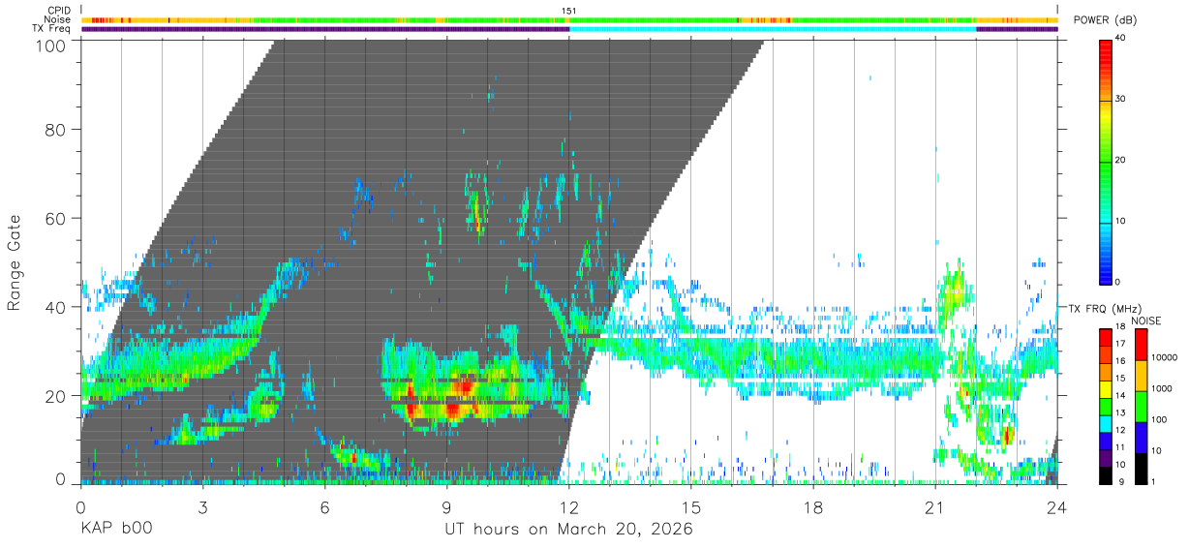Click the 1000 label on the NOISE legend

coord(1160,389)
